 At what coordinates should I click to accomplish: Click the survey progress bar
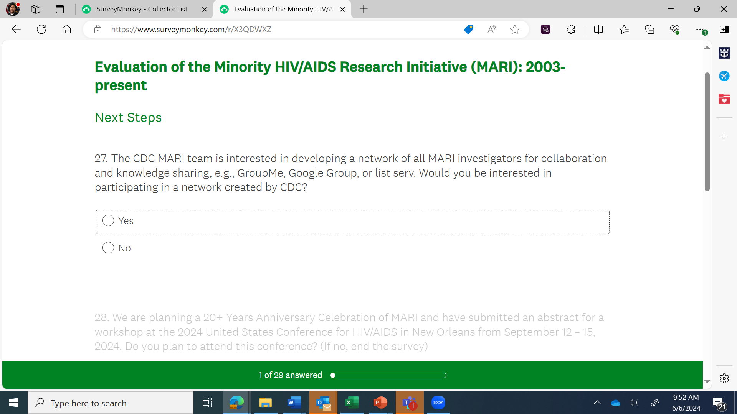point(388,375)
